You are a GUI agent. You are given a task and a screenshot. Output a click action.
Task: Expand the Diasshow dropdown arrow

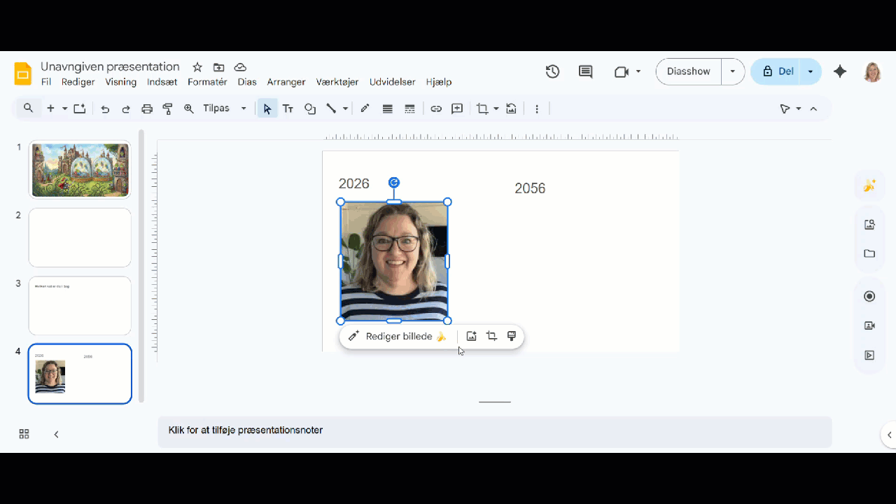point(733,71)
